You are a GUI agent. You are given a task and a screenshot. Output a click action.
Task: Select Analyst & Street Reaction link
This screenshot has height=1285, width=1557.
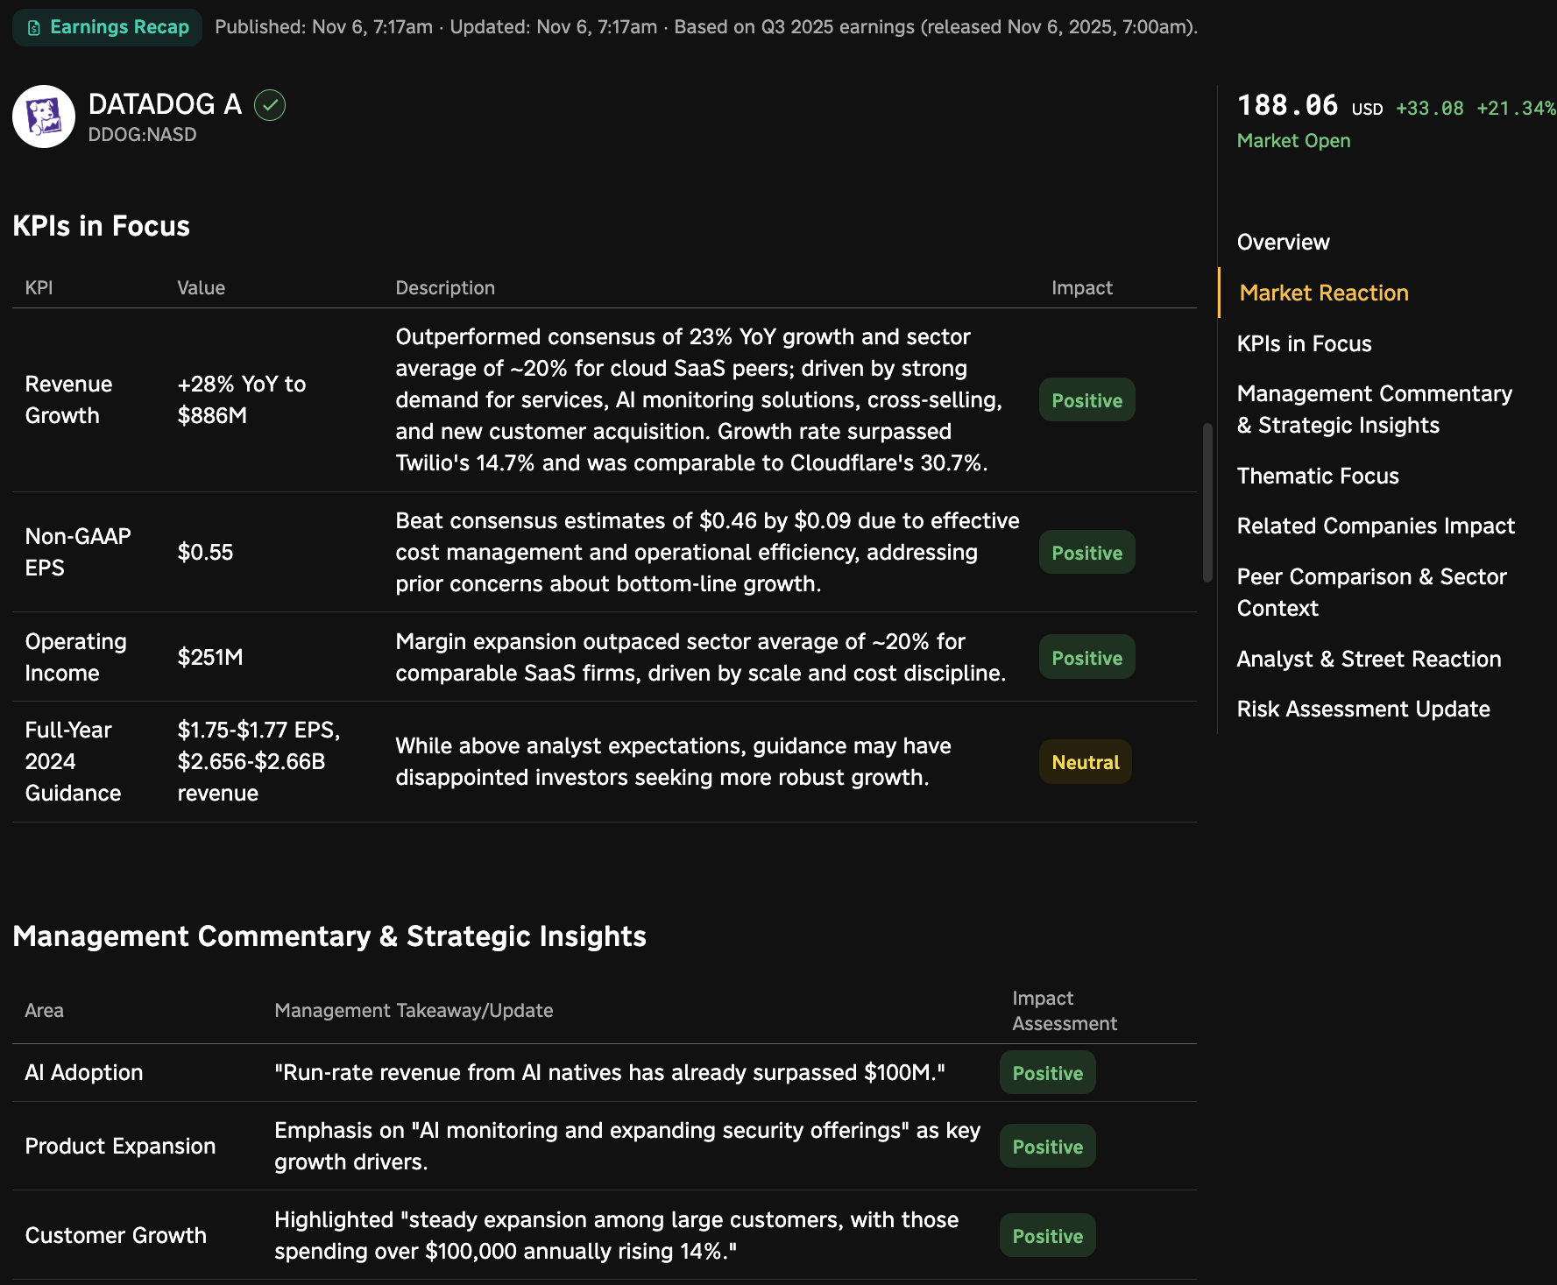pyautogui.click(x=1369, y=660)
